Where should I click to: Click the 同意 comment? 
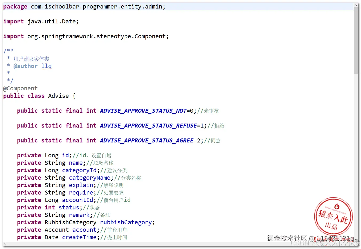(212, 141)
